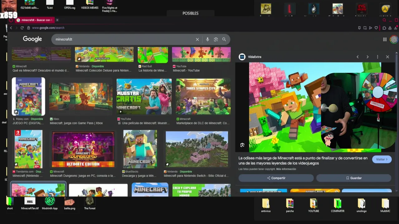The height and width of the screenshot is (224, 399).
Task: Open a new browser tab with plus icon
Action: point(57,20)
